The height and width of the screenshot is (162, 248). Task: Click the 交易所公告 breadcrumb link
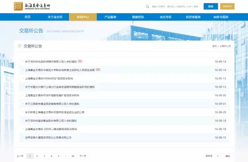tap(225, 46)
